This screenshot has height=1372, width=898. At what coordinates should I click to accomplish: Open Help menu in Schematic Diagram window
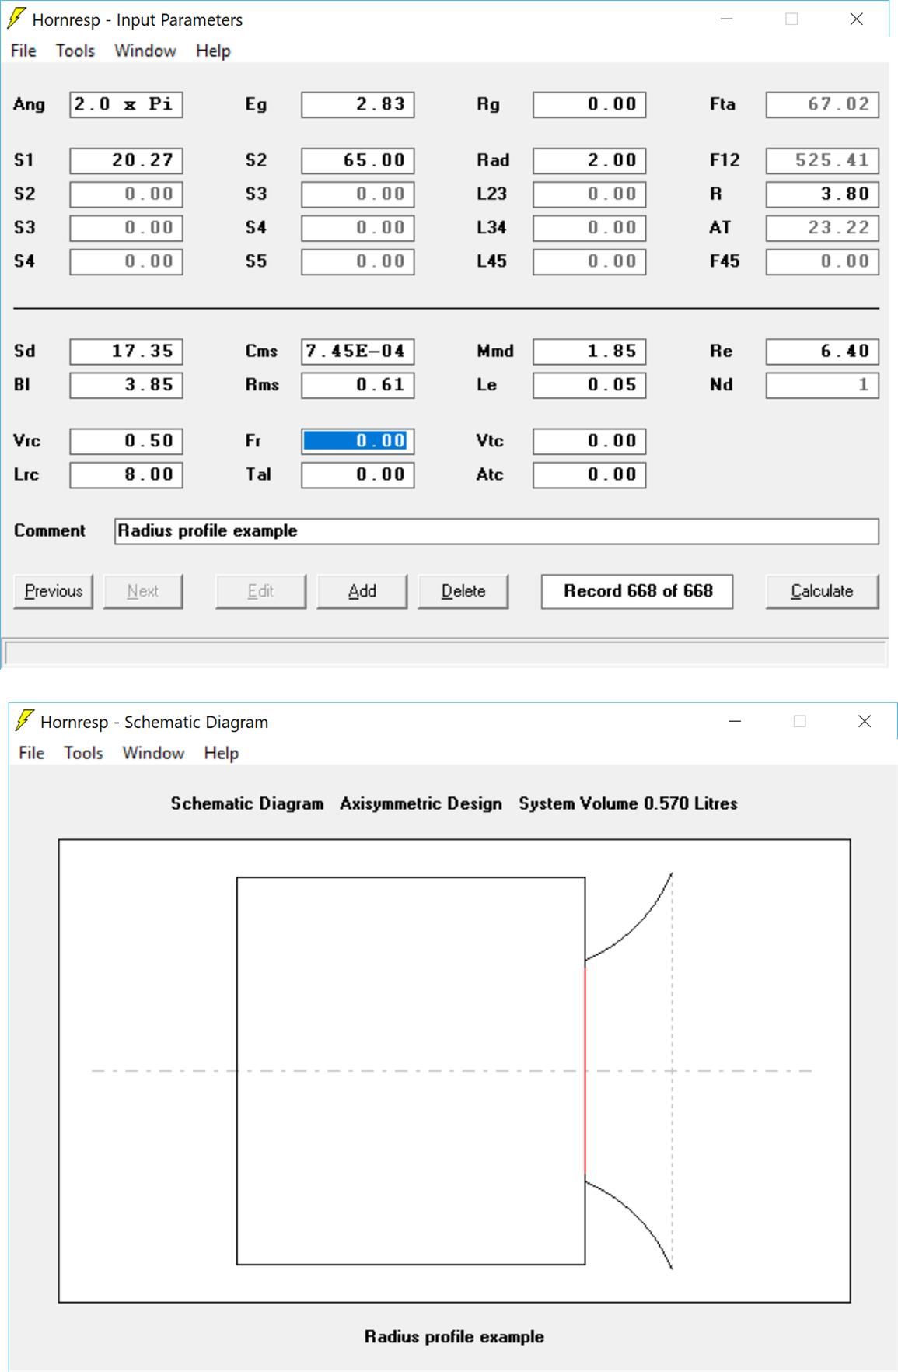pyautogui.click(x=221, y=753)
